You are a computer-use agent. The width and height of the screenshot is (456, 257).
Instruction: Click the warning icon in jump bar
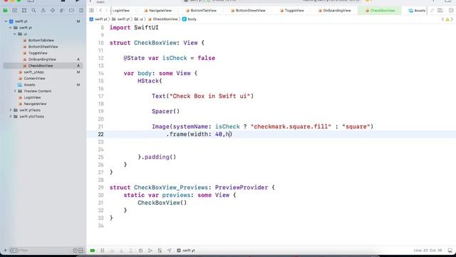[x=447, y=19]
